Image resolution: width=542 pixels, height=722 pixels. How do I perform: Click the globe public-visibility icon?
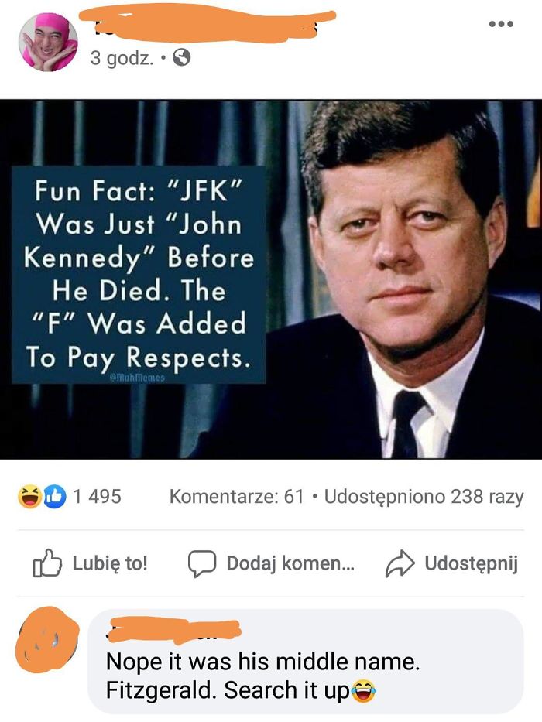182,58
